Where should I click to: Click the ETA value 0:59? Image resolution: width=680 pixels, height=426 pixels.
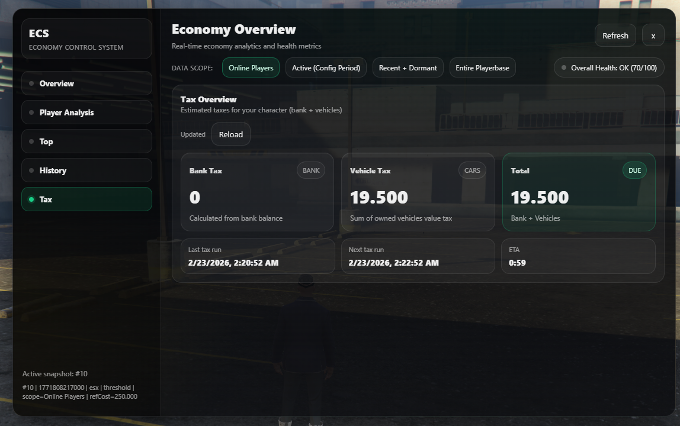click(x=517, y=263)
